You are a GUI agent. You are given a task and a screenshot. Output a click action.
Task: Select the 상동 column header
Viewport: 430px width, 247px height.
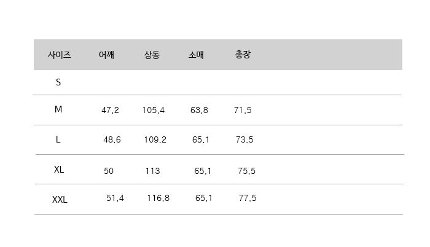(x=152, y=55)
